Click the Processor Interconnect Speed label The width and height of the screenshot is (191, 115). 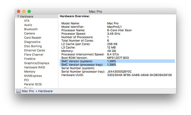(x=83, y=54)
